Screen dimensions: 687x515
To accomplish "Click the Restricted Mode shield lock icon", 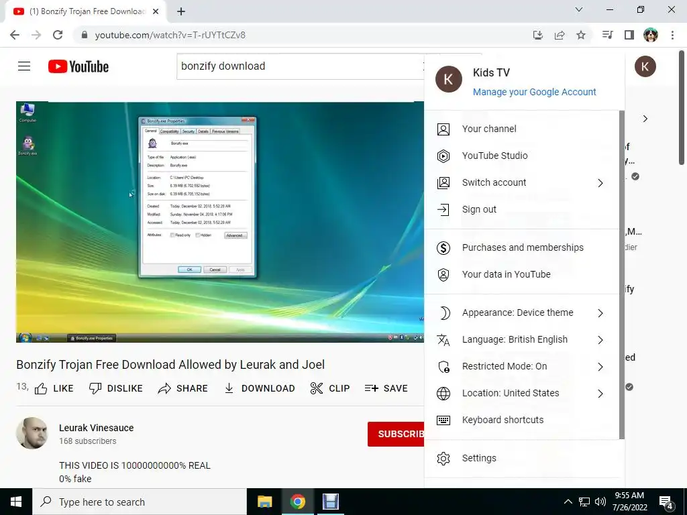I will tap(444, 367).
